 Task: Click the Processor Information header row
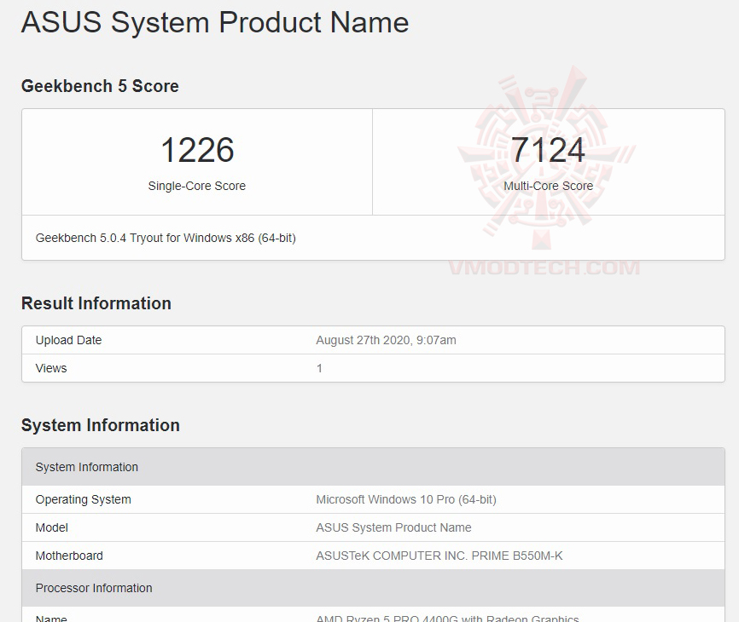click(369, 588)
